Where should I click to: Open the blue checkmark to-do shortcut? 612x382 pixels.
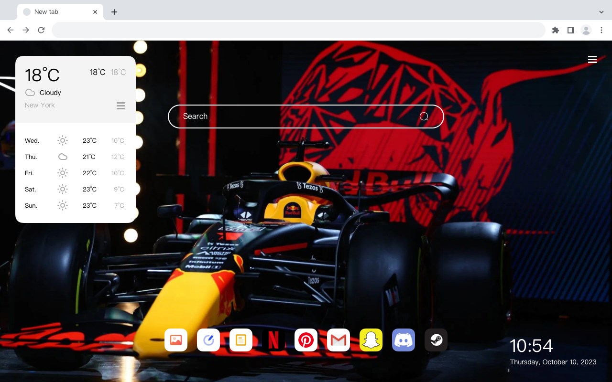click(208, 340)
